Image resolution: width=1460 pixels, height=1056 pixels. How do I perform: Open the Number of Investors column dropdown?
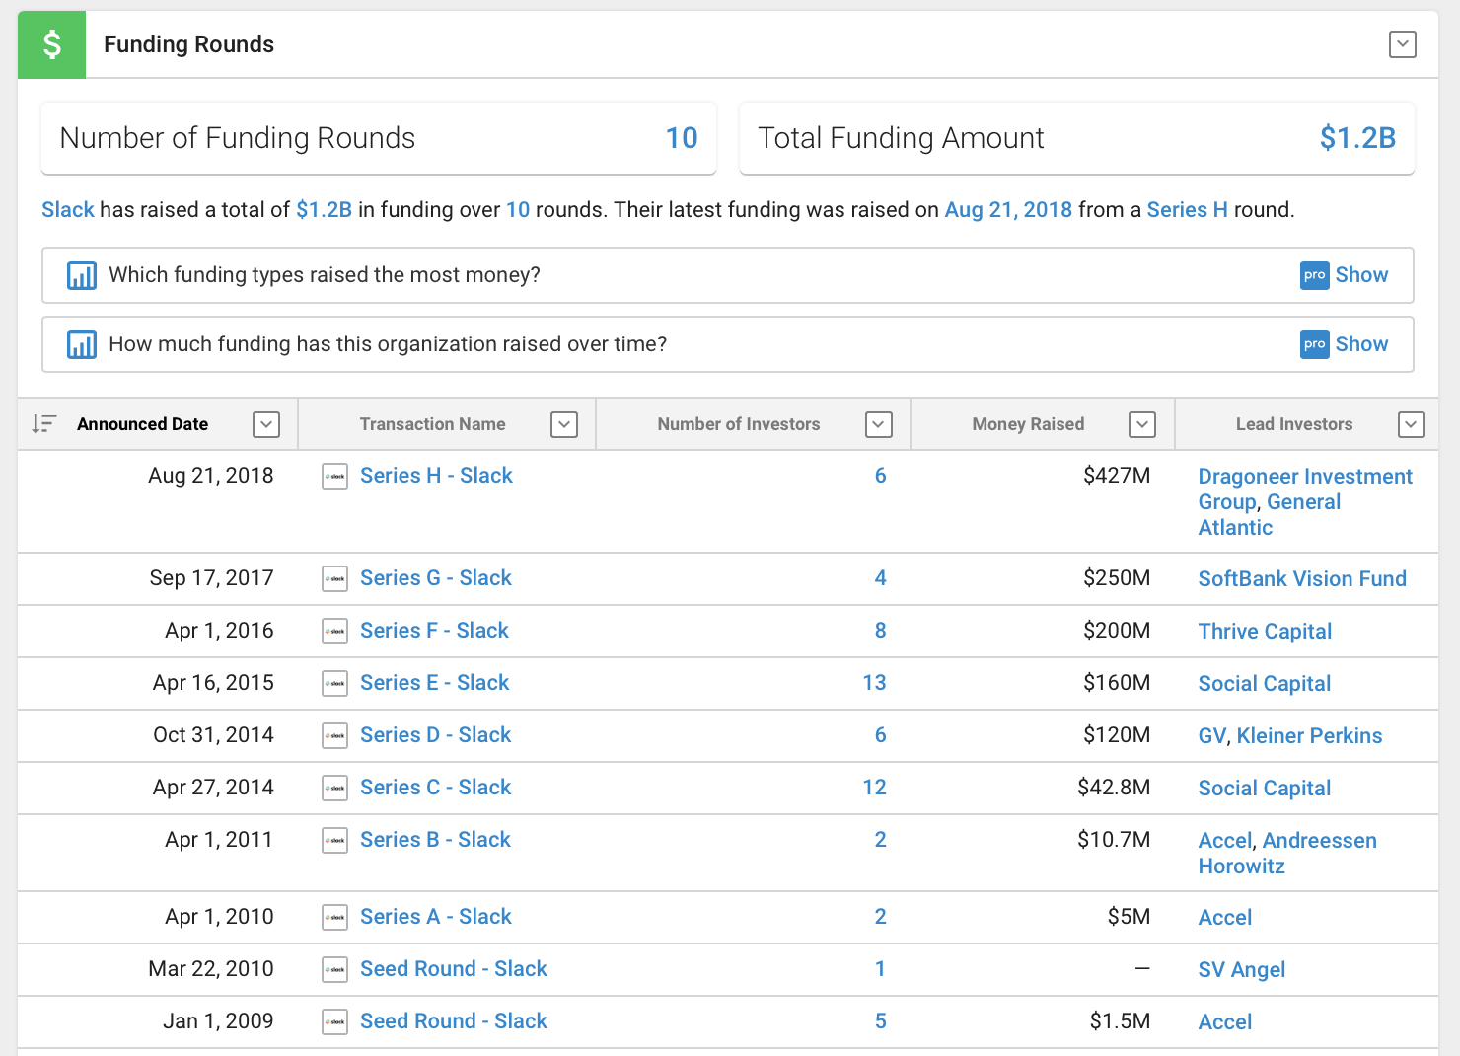point(878,424)
